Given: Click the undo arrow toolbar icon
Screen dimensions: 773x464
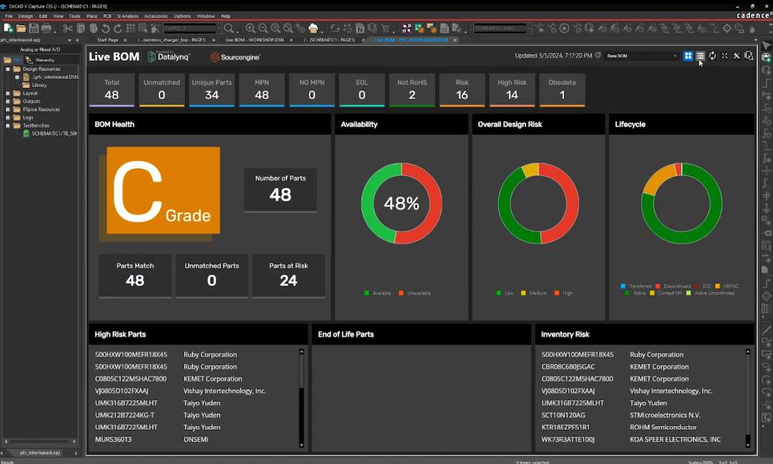Looking at the screenshot, I should point(106,29).
